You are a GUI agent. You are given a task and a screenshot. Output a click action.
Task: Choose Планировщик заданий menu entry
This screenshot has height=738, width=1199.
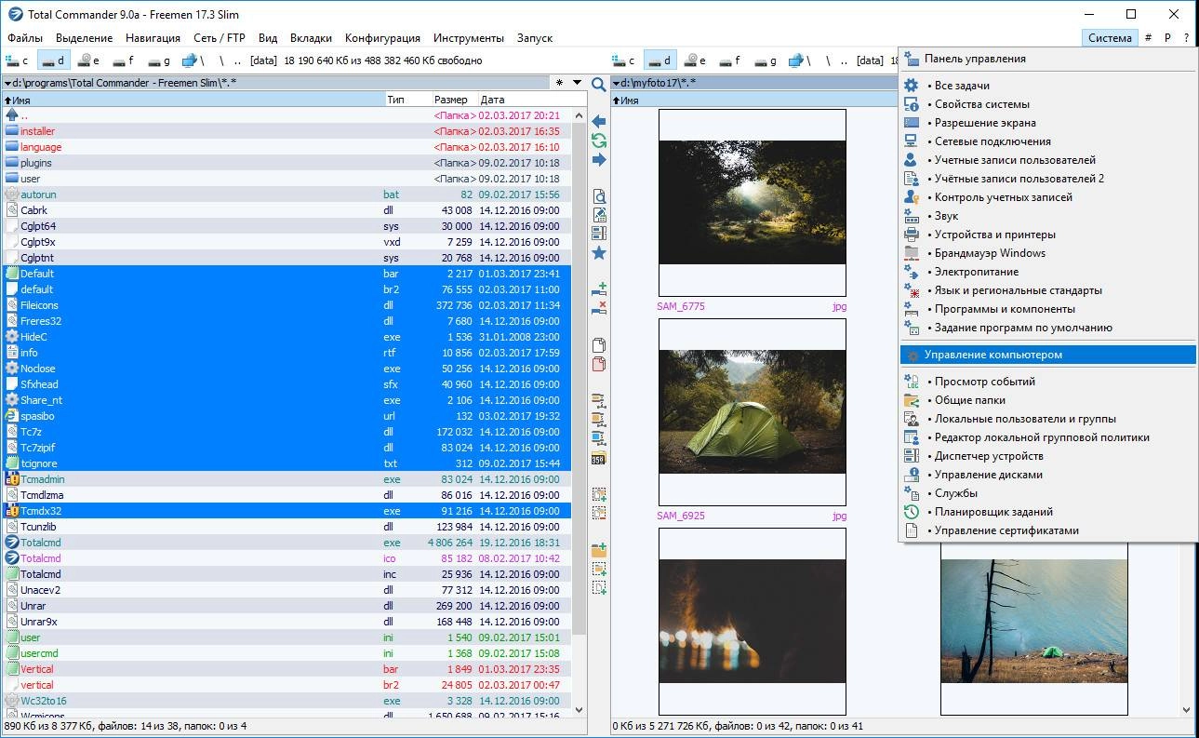click(x=1047, y=512)
